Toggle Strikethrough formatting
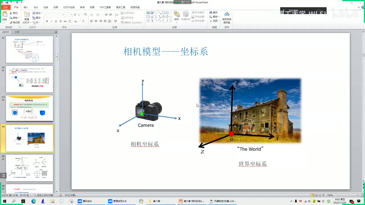This screenshot has width=365, height=205. [65, 21]
